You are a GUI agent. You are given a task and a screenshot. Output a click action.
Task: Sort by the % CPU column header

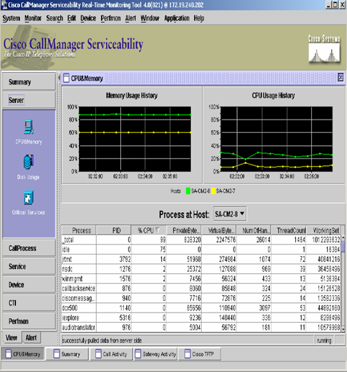pyautogui.click(x=149, y=230)
